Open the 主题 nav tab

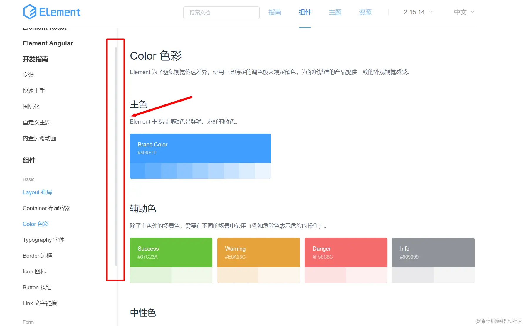[x=335, y=12]
